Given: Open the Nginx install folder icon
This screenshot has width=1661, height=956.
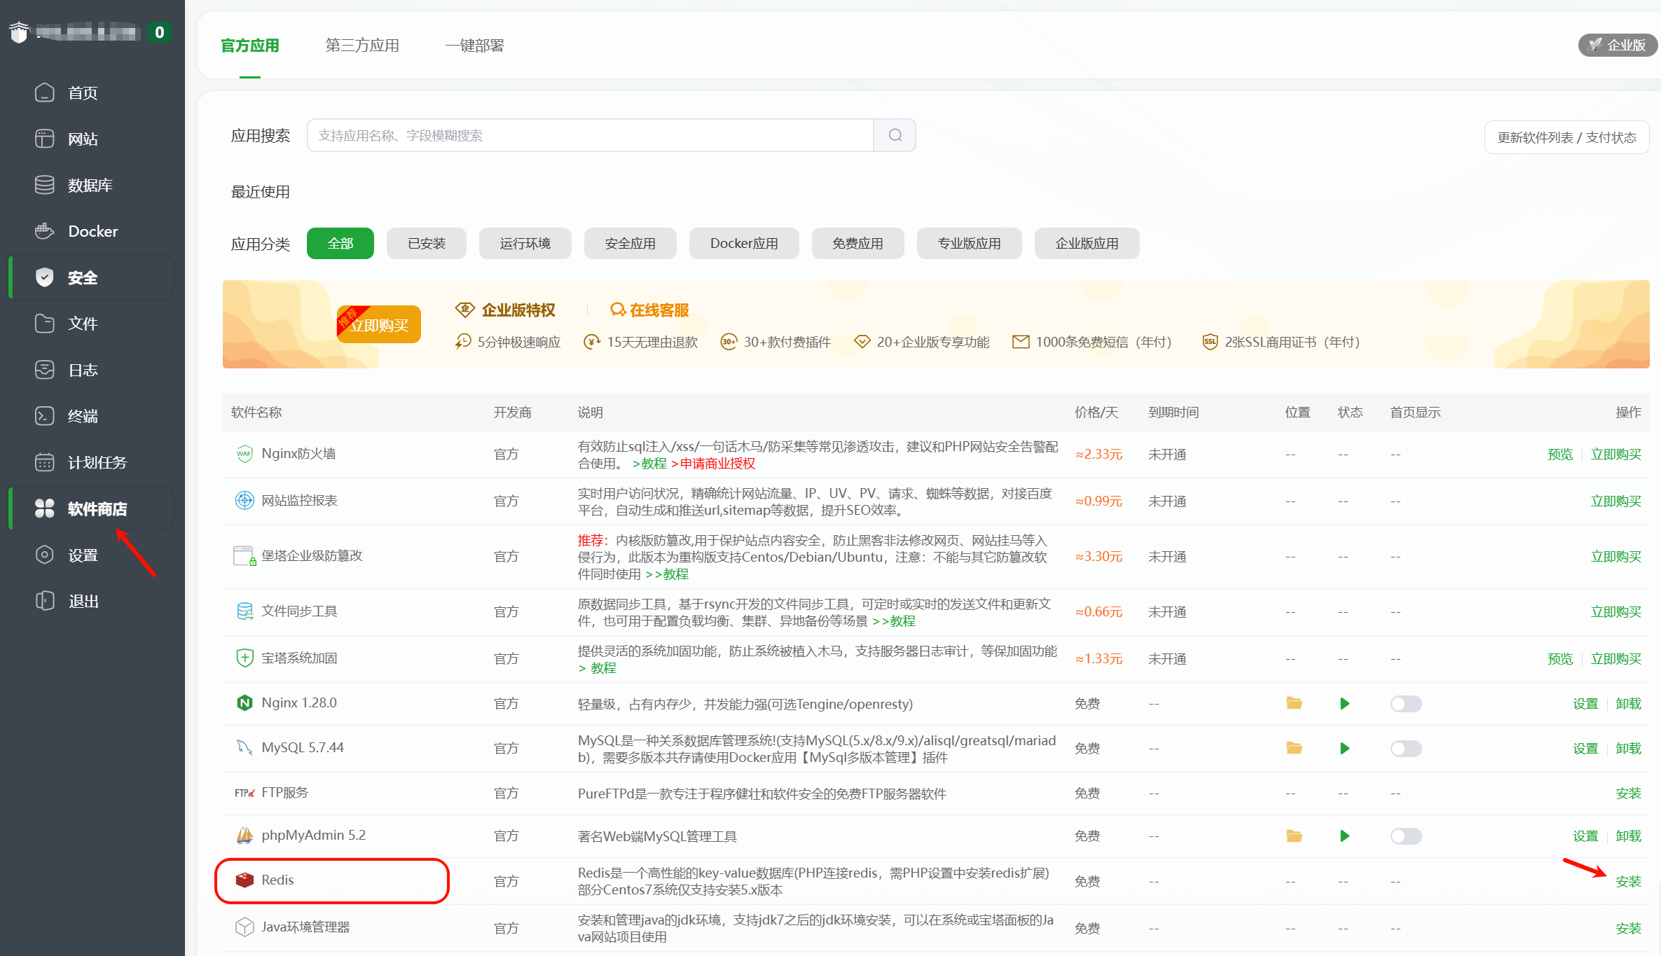Looking at the screenshot, I should (1294, 703).
